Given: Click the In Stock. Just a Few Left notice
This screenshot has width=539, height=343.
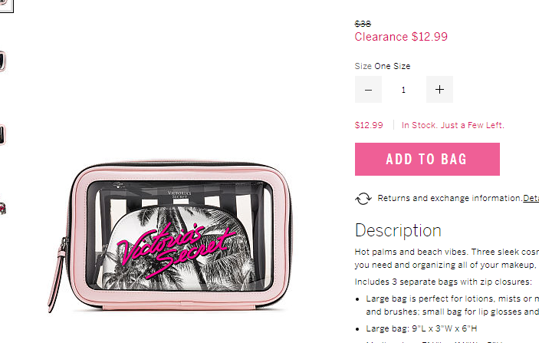Looking at the screenshot, I should [x=452, y=125].
